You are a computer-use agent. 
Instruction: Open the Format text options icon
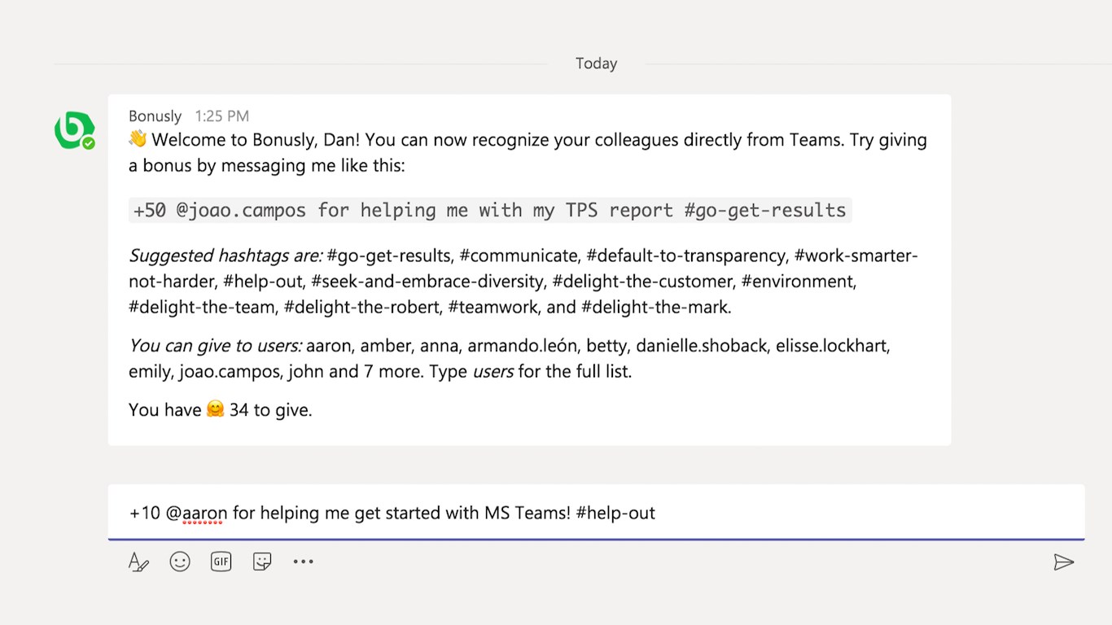click(138, 562)
